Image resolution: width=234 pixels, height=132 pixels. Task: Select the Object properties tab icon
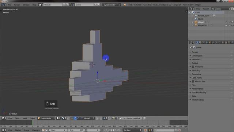tap(210, 43)
